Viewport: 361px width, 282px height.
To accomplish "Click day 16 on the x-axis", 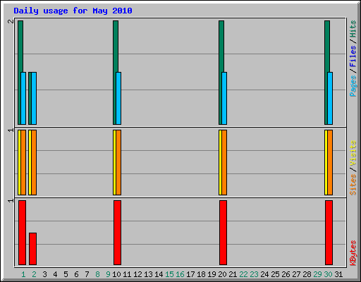I will click(x=180, y=274).
